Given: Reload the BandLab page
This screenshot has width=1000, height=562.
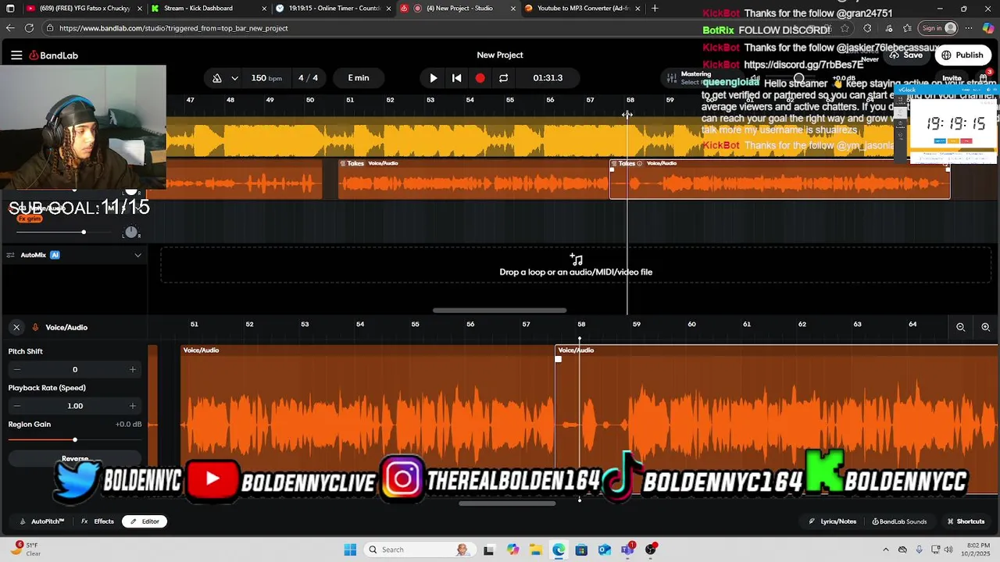Looking at the screenshot, I should (x=29, y=28).
